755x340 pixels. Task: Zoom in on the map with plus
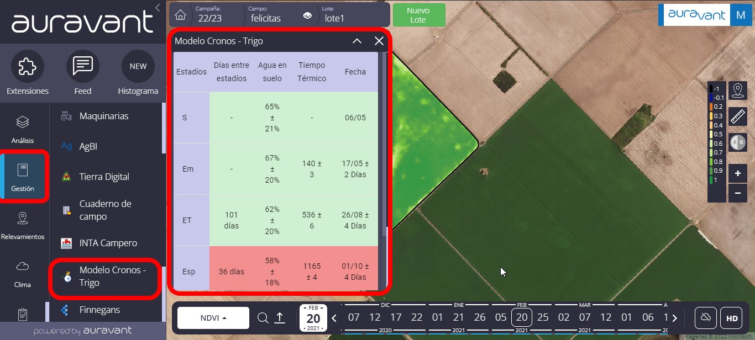pyautogui.click(x=737, y=174)
